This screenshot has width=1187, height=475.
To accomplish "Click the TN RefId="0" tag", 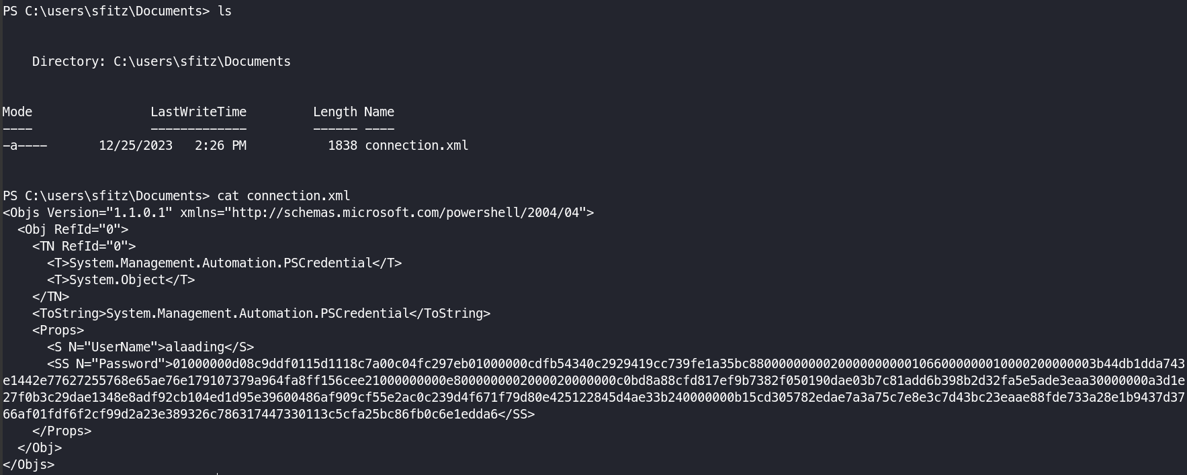I will pyautogui.click(x=84, y=247).
